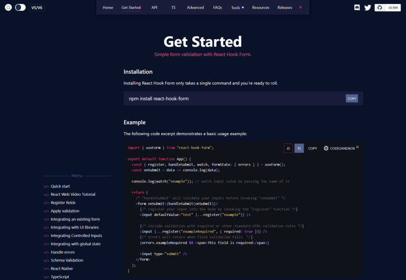Click the code icon beside Apply validation
The width and height of the screenshot is (406, 280).
click(47, 211)
